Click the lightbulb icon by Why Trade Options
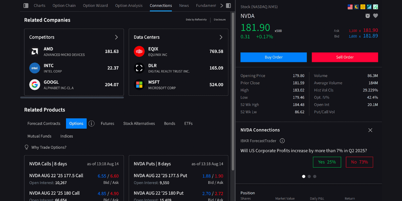 tap(27, 147)
